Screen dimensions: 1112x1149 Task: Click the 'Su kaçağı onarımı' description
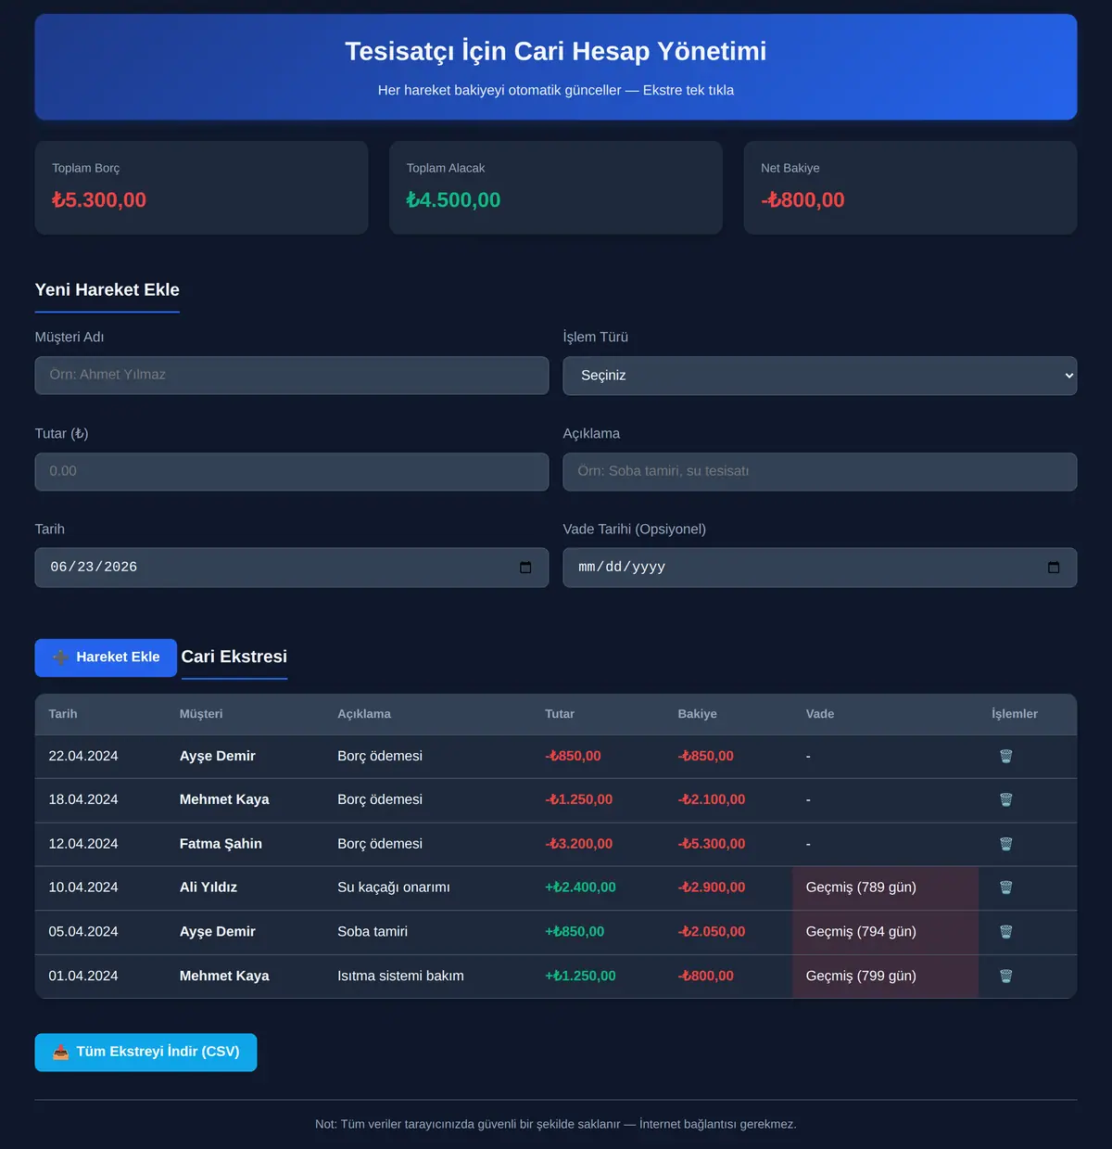pos(394,888)
